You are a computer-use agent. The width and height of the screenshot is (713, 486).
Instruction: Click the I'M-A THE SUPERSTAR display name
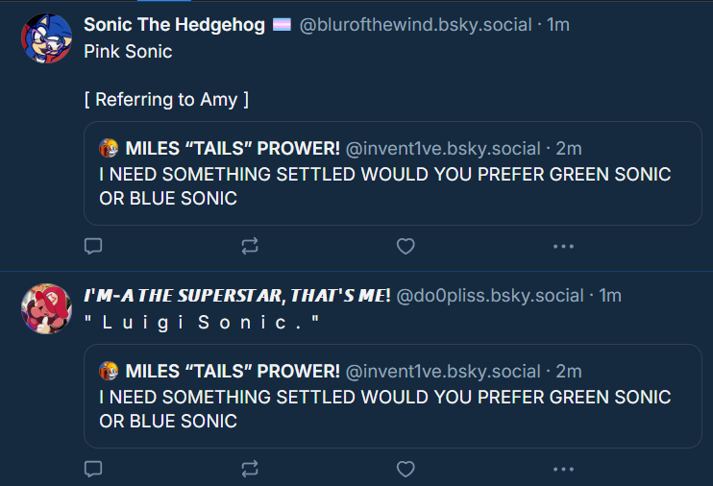[236, 295]
